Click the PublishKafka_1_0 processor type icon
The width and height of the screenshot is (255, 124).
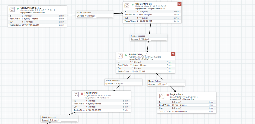coord(120,56)
